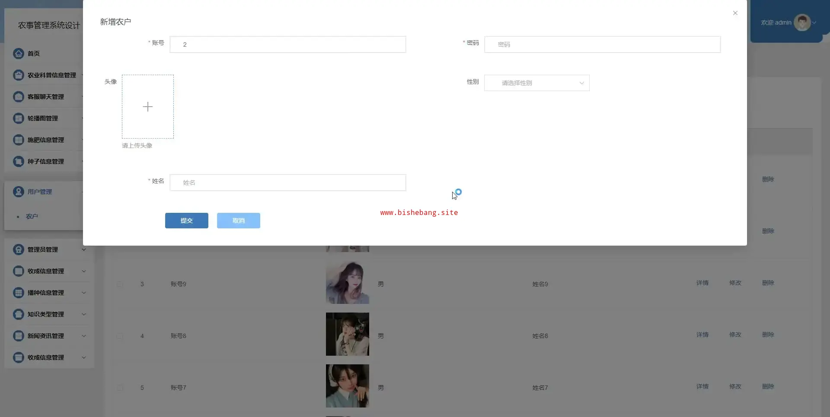Click the 姓名8 table cell
This screenshot has width=830, height=417.
[x=540, y=336]
